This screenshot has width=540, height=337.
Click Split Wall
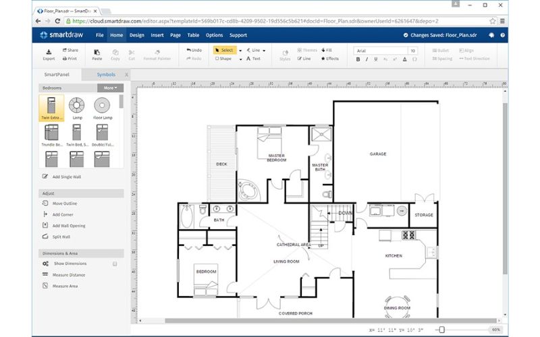point(57,237)
